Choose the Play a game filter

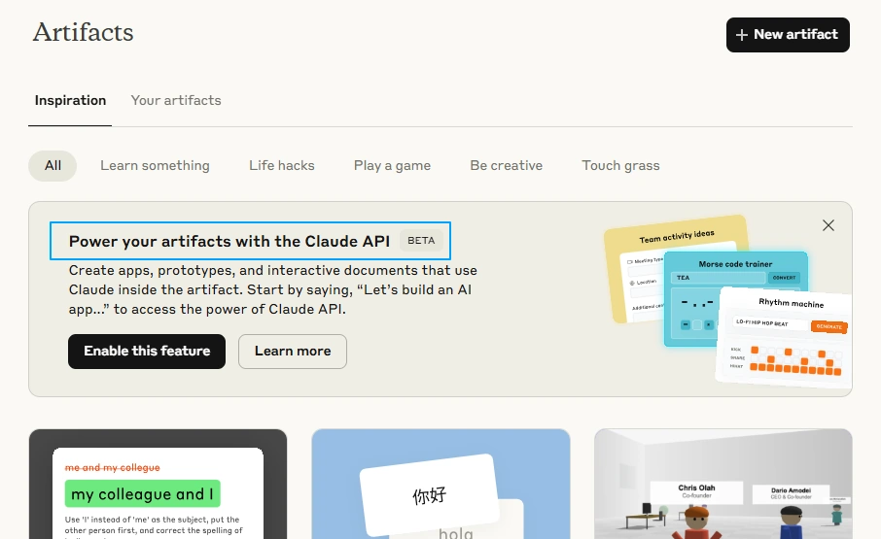click(392, 165)
